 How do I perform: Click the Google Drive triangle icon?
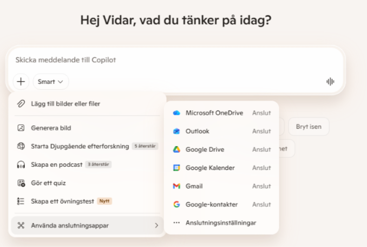coord(176,149)
